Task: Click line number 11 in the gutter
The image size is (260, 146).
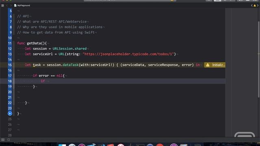Action: 10,43
